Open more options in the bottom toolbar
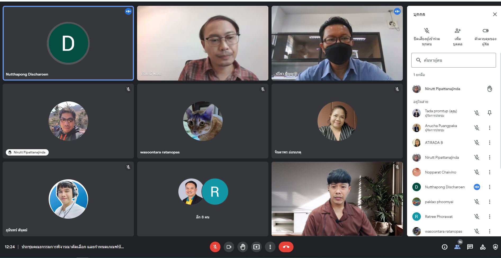This screenshot has height=258, width=501. pyautogui.click(x=270, y=247)
